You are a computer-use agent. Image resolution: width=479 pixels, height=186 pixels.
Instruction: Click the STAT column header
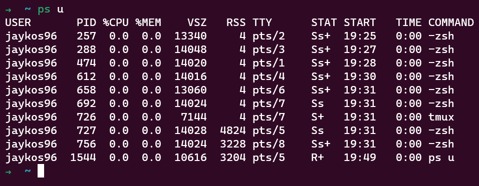pyautogui.click(x=324, y=22)
